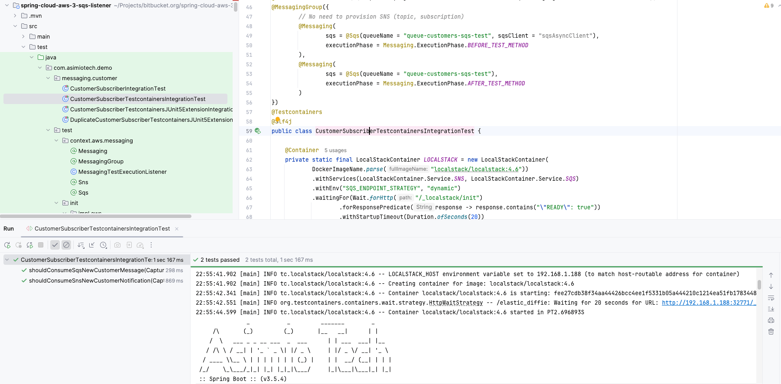The image size is (781, 384).
Task: Toggle show passed tests filter
Action: (x=55, y=245)
